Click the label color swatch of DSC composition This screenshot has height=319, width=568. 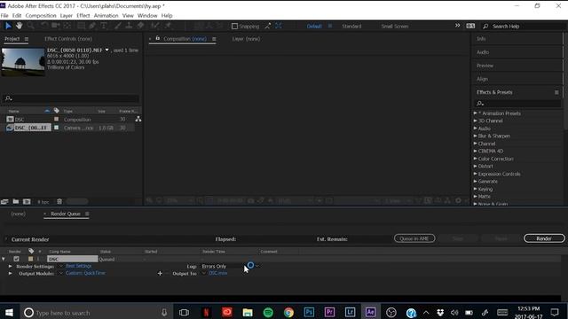(56, 119)
